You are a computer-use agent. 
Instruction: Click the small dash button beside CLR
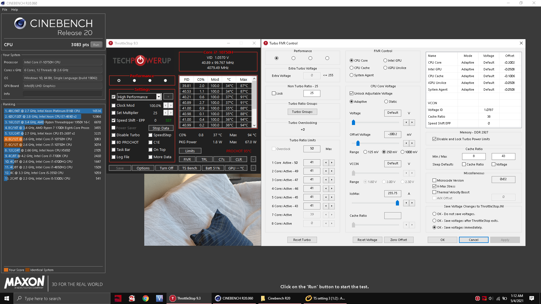(x=253, y=159)
